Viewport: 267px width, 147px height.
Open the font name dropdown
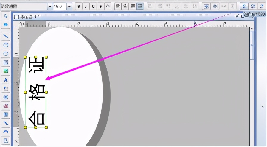click(x=50, y=7)
